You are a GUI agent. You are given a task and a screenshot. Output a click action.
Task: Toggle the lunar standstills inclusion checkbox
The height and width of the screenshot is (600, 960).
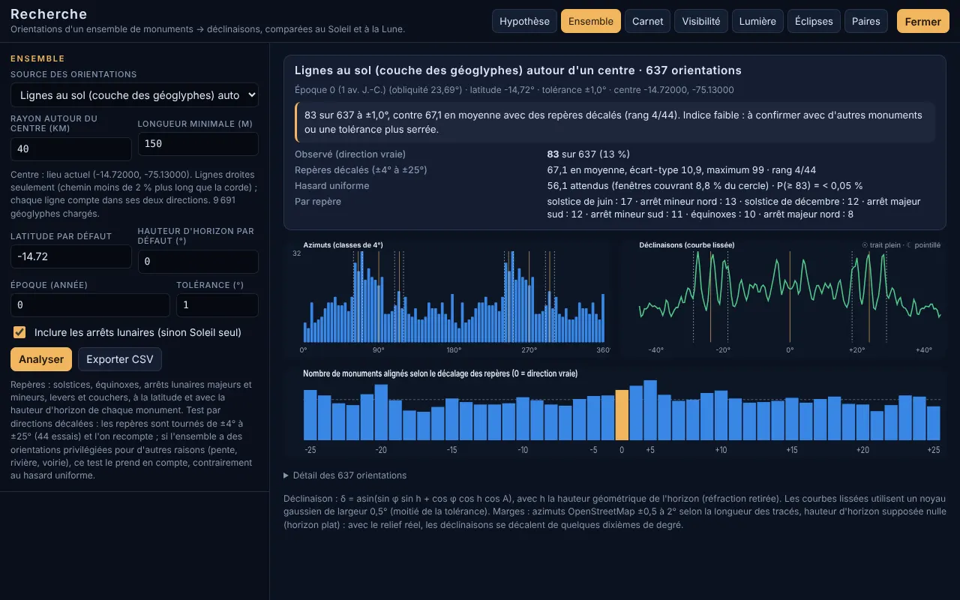pyautogui.click(x=20, y=332)
